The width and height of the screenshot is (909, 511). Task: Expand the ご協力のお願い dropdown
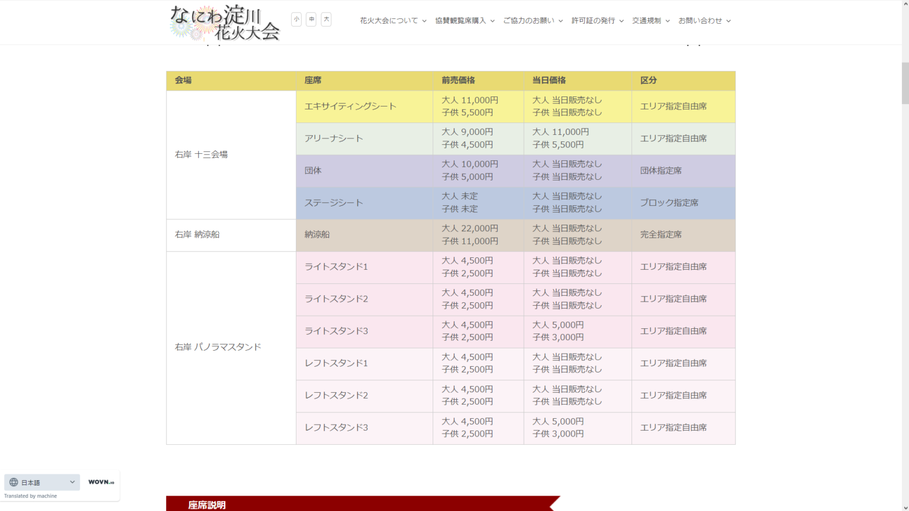pos(529,20)
